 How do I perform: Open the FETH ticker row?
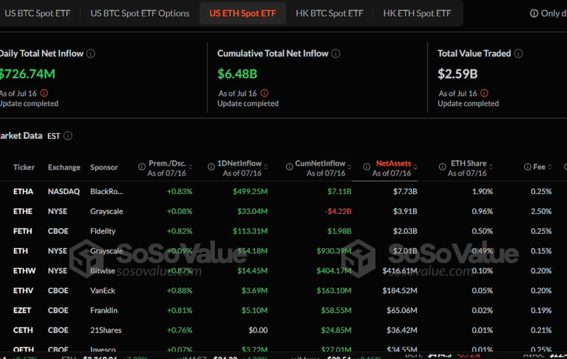pyautogui.click(x=22, y=231)
